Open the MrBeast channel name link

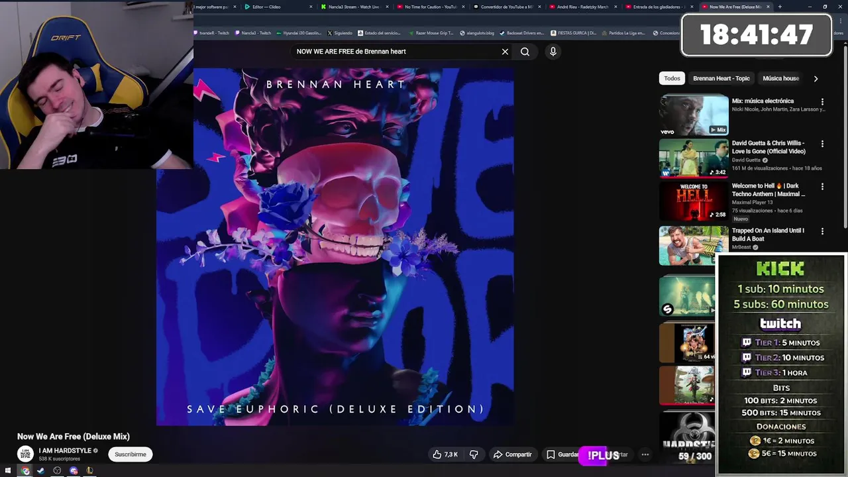tap(741, 247)
